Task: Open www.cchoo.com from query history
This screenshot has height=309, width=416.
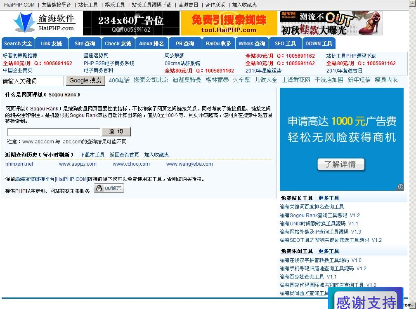Action: (131, 164)
